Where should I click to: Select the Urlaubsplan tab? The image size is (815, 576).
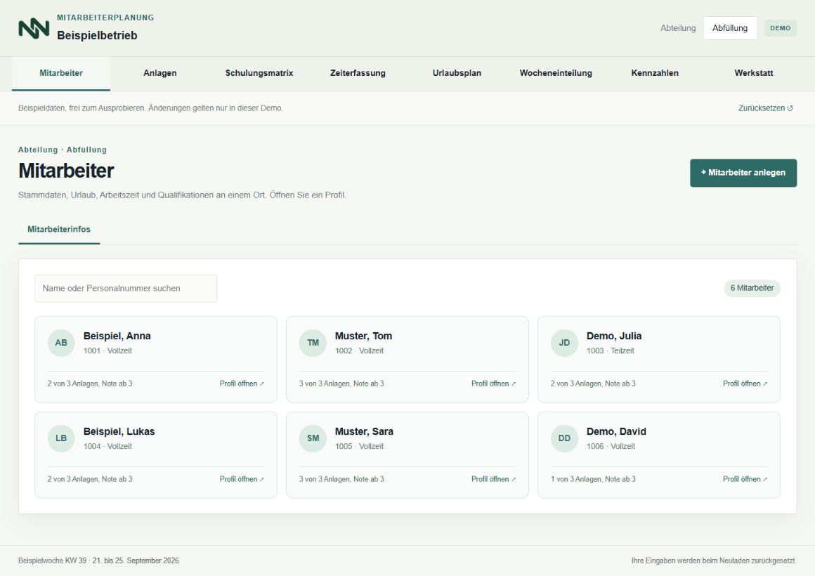pyautogui.click(x=457, y=73)
